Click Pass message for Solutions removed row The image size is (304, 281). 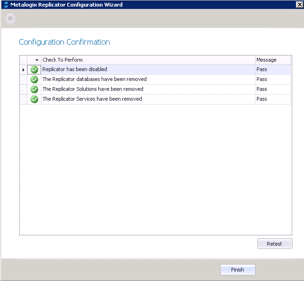pos(262,89)
